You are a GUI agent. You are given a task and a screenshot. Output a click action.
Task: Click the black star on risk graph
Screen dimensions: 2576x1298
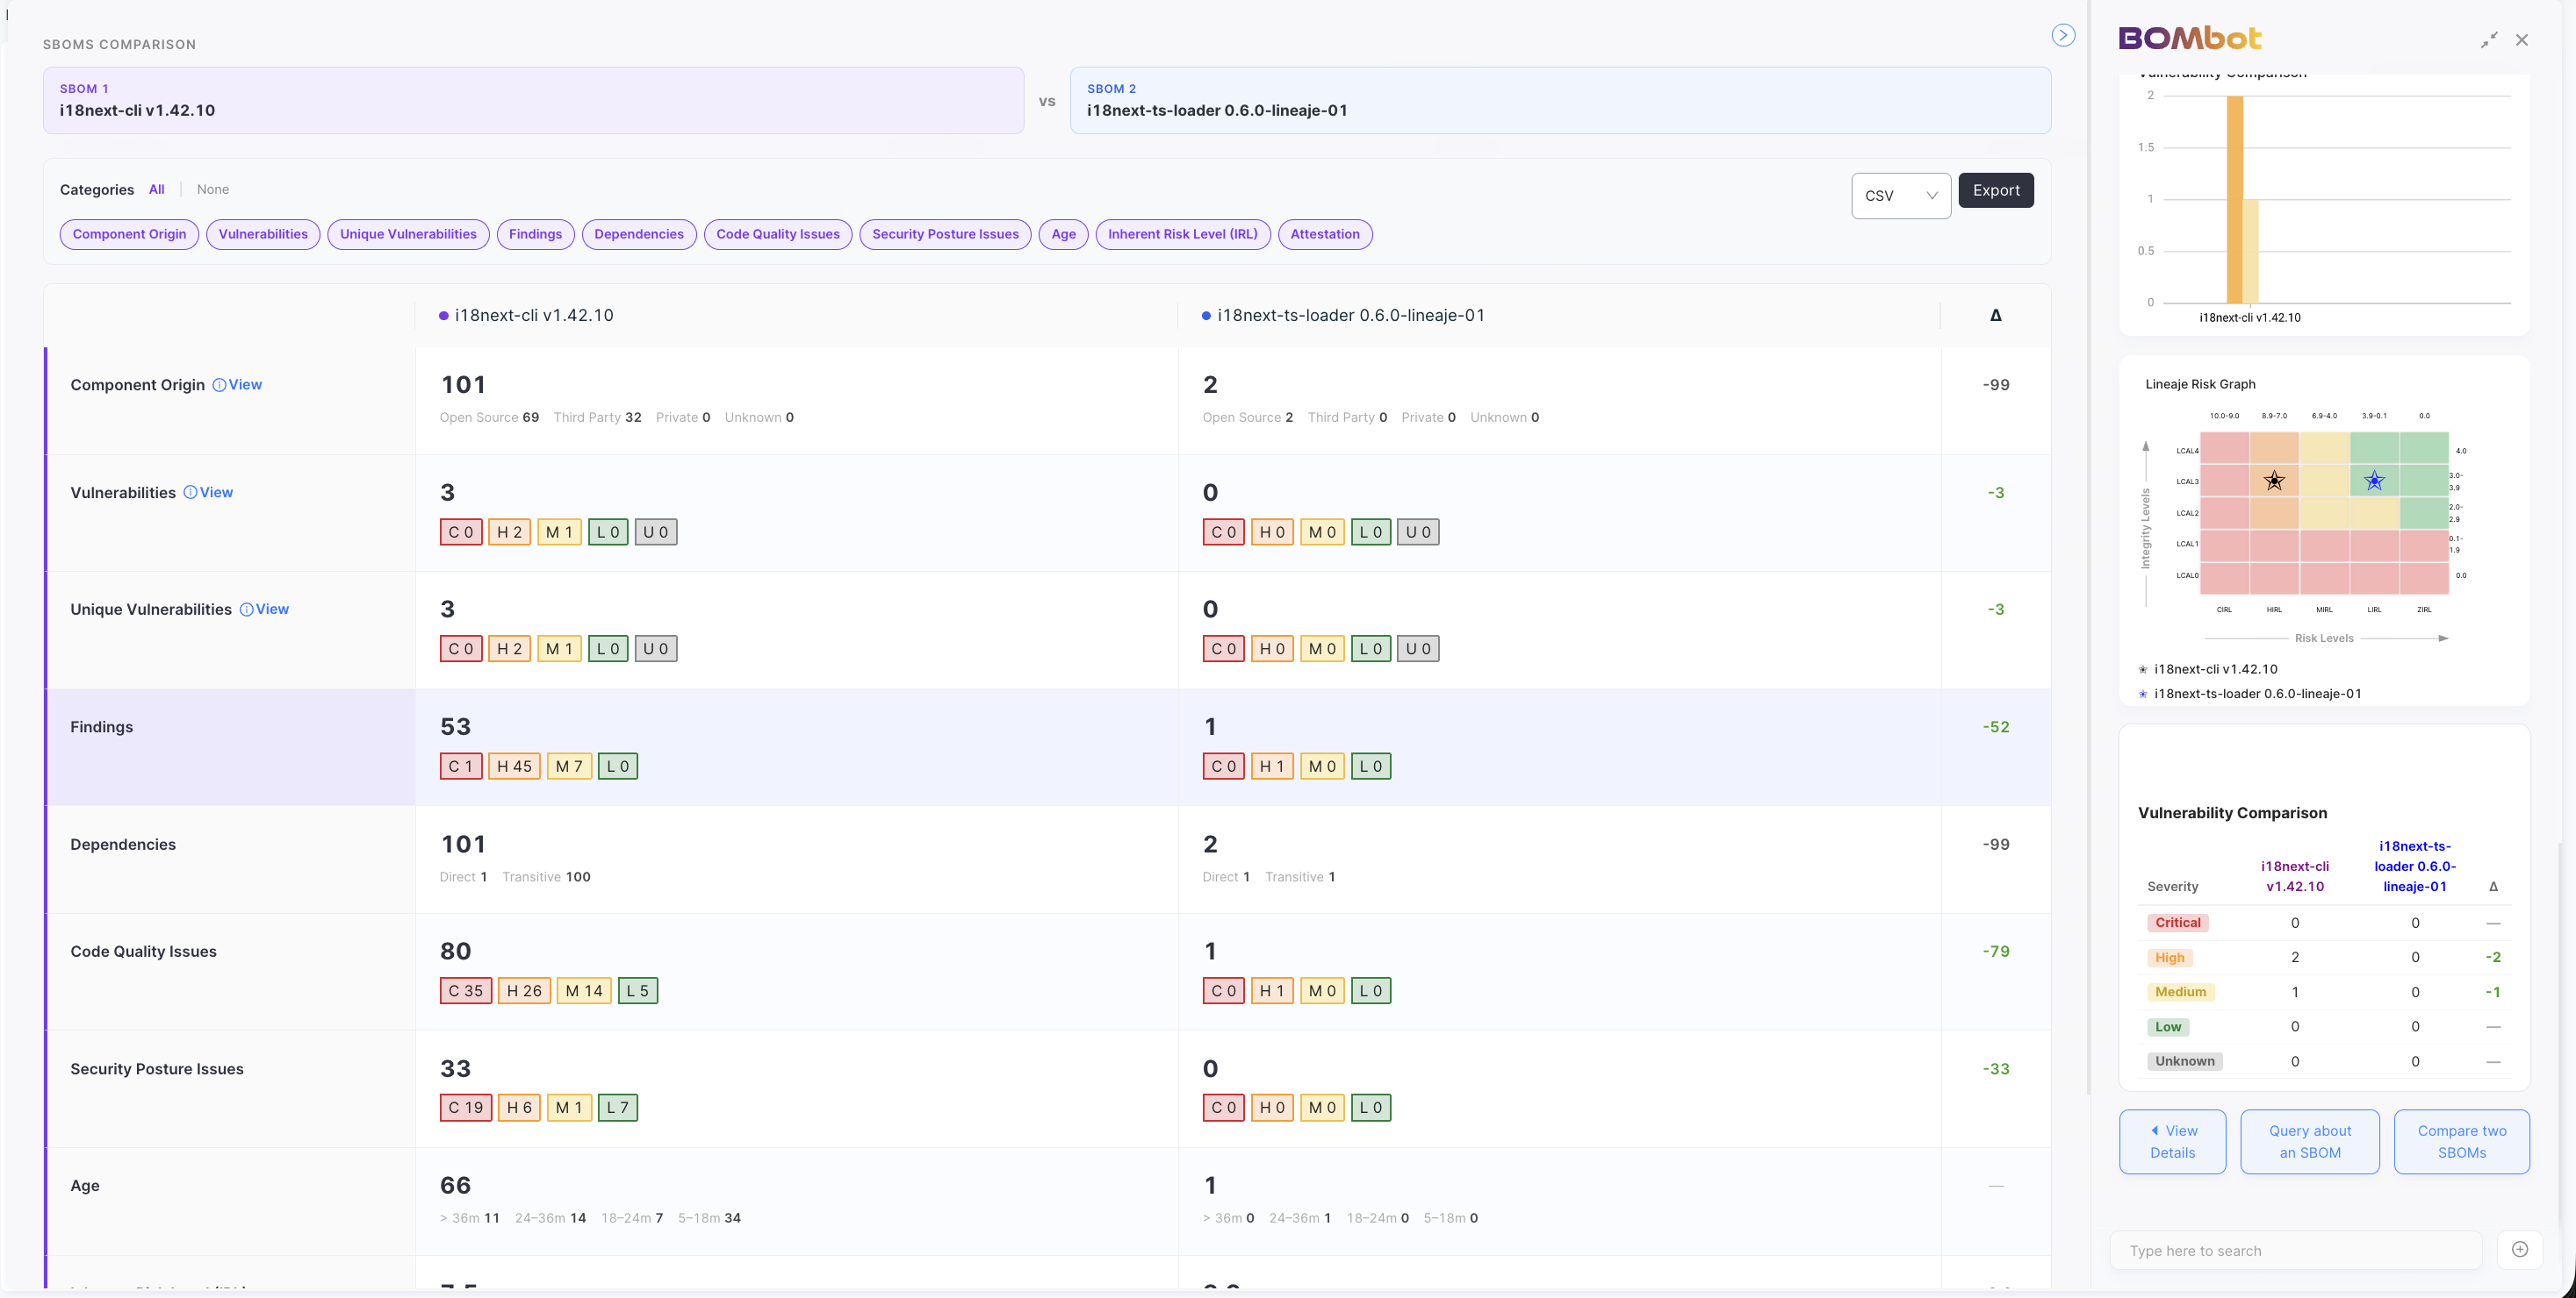(2274, 481)
